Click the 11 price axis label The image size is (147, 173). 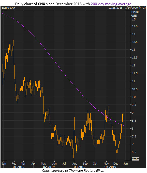(134, 81)
